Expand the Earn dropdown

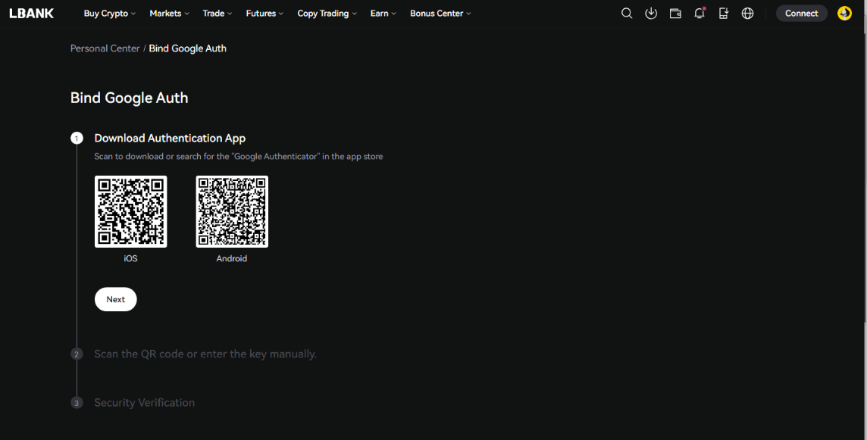point(383,14)
